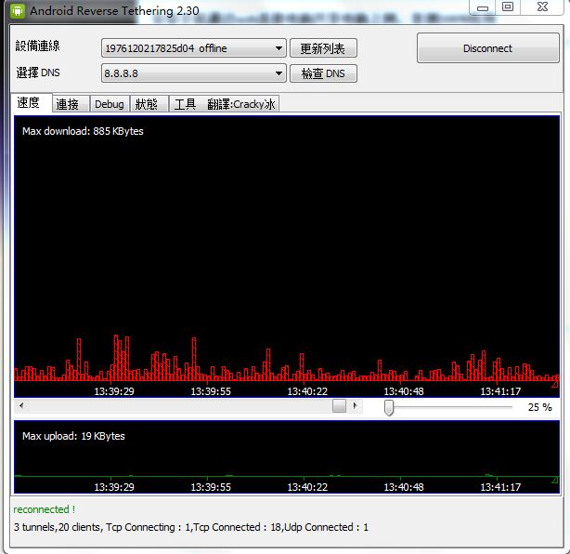Click the Max download: 885 KBytes label
The height and width of the screenshot is (554, 570).
tap(83, 131)
